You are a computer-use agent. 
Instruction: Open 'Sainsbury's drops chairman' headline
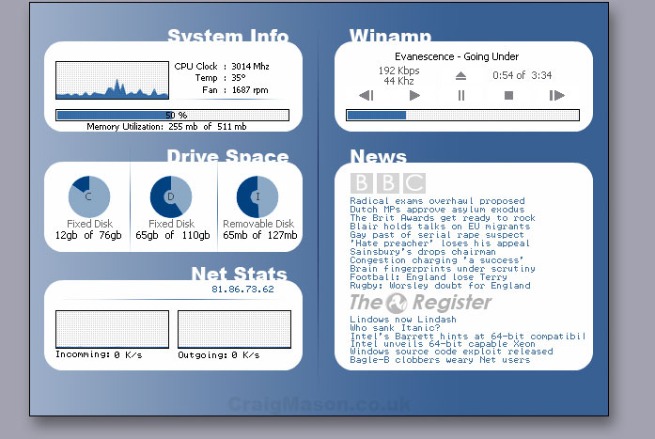(x=423, y=252)
